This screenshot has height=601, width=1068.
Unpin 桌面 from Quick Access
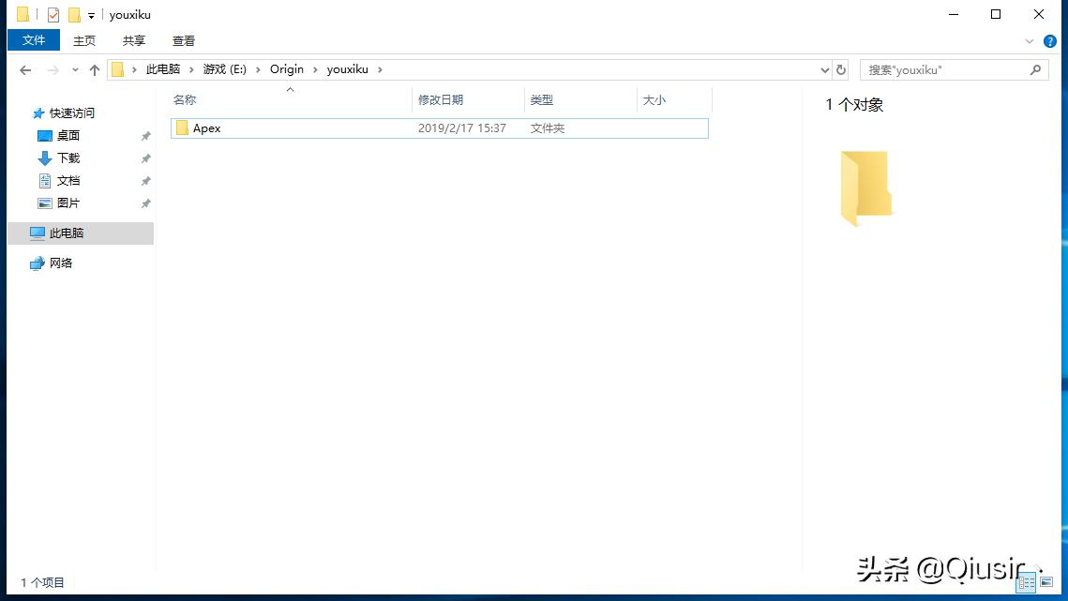(x=145, y=135)
